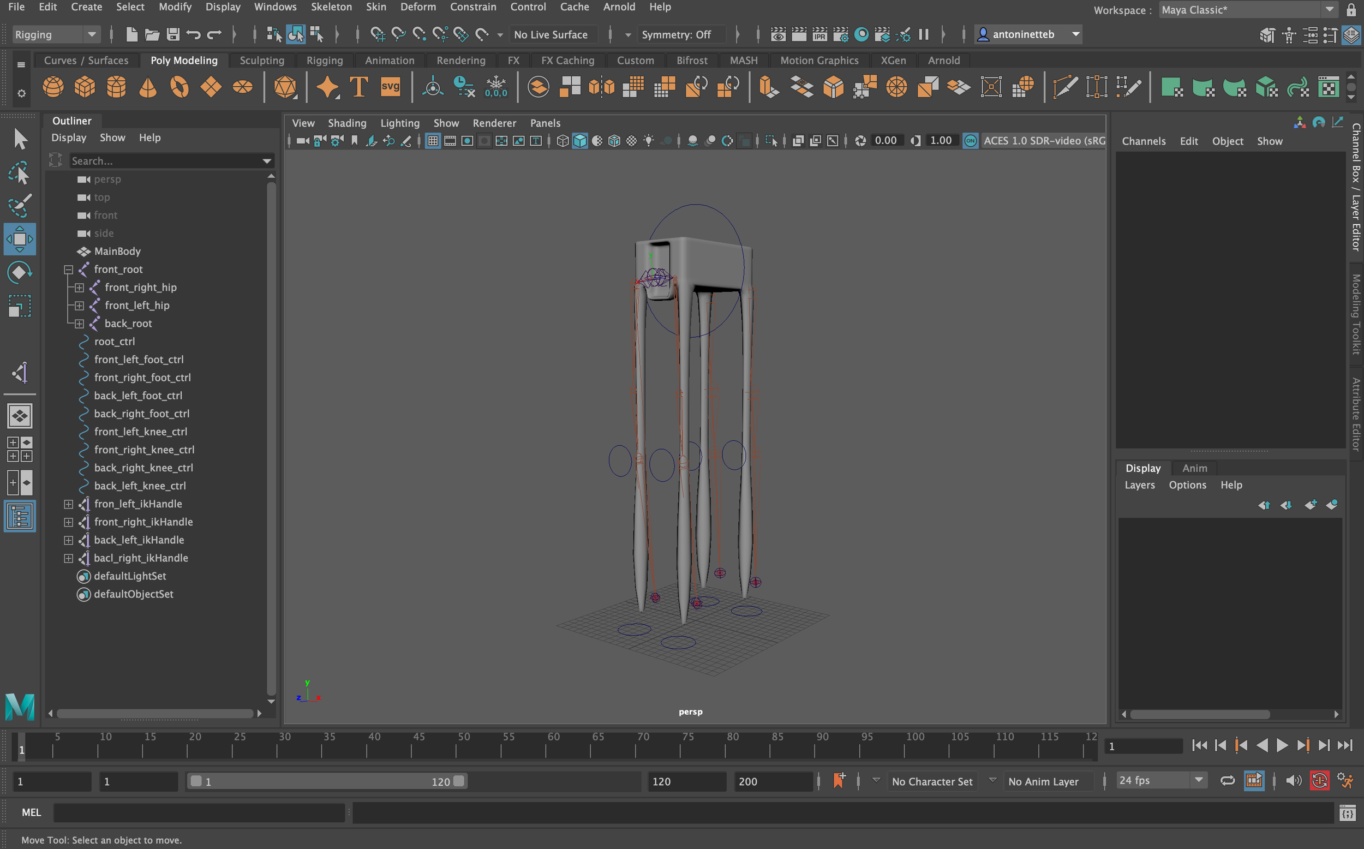Toggle color management ON button
The height and width of the screenshot is (849, 1364).
[x=970, y=141]
